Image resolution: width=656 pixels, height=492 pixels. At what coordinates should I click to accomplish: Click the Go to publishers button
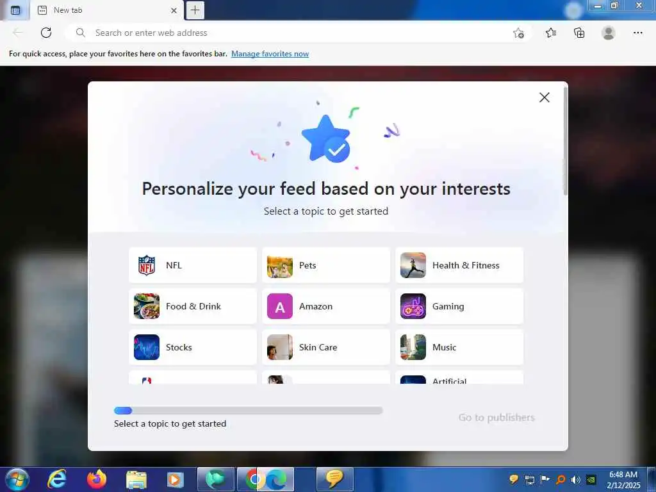[x=496, y=418]
